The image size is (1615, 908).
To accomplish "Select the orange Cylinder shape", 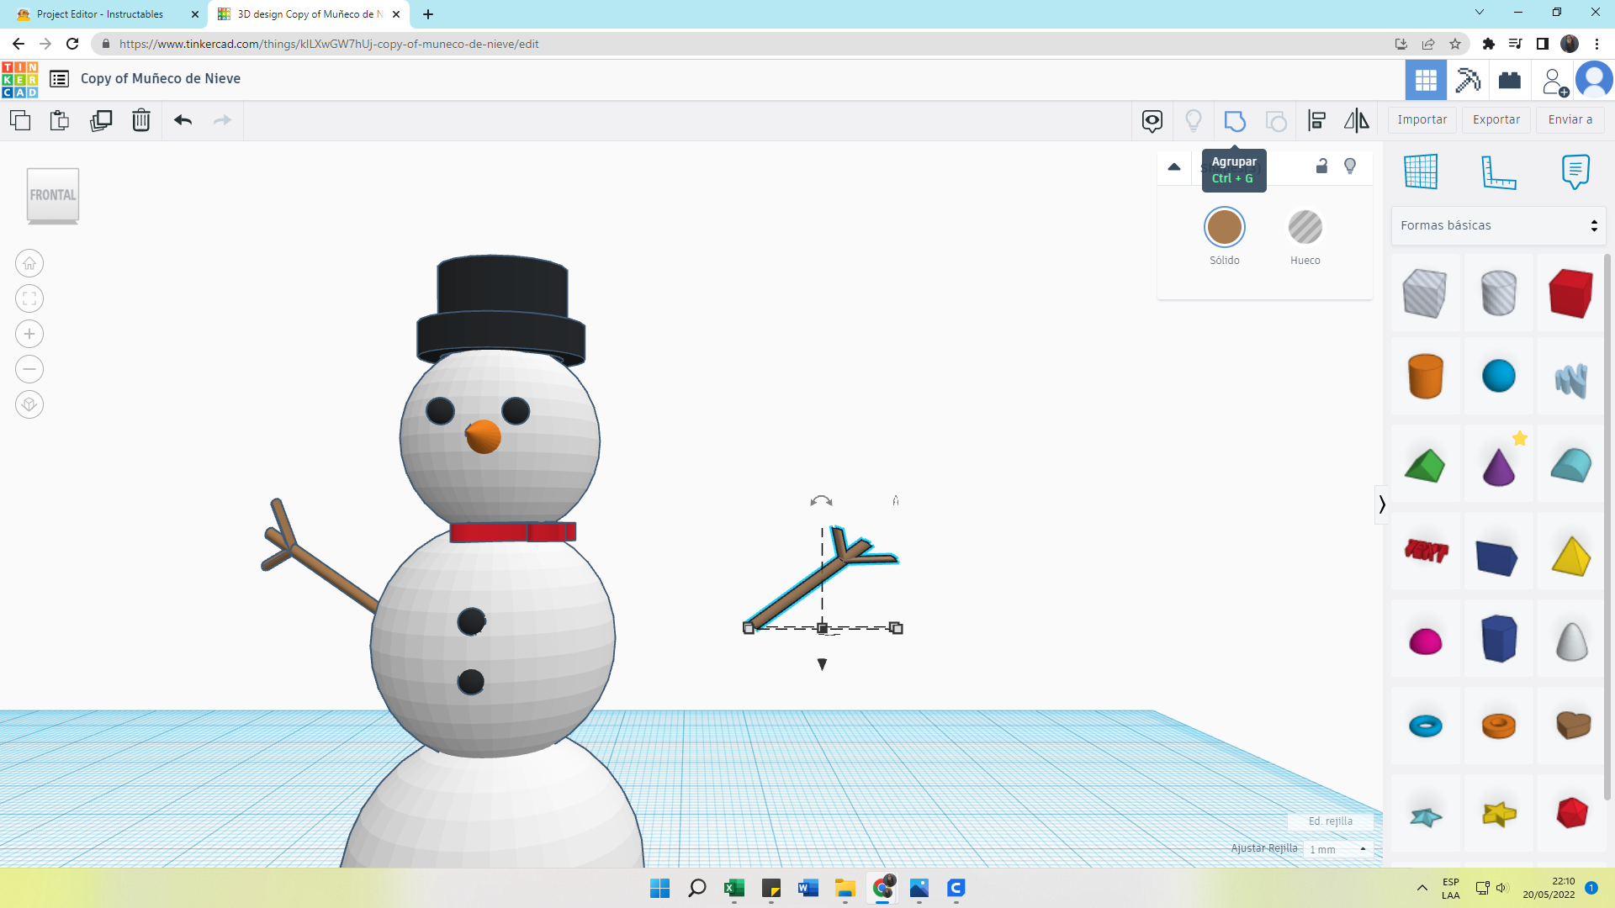I will [x=1426, y=376].
